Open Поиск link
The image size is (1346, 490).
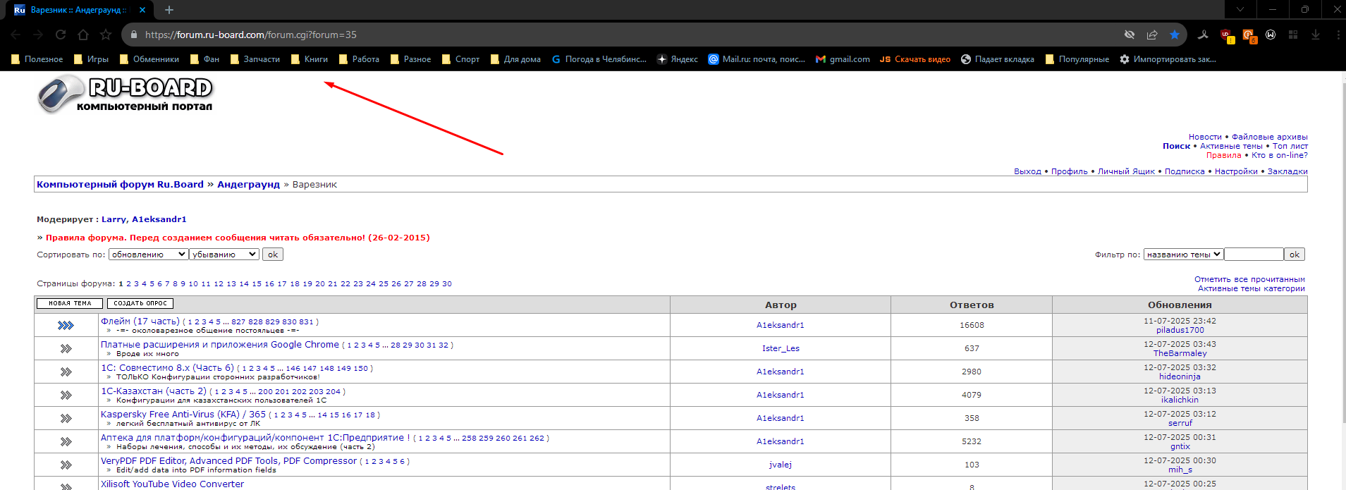pos(1176,146)
